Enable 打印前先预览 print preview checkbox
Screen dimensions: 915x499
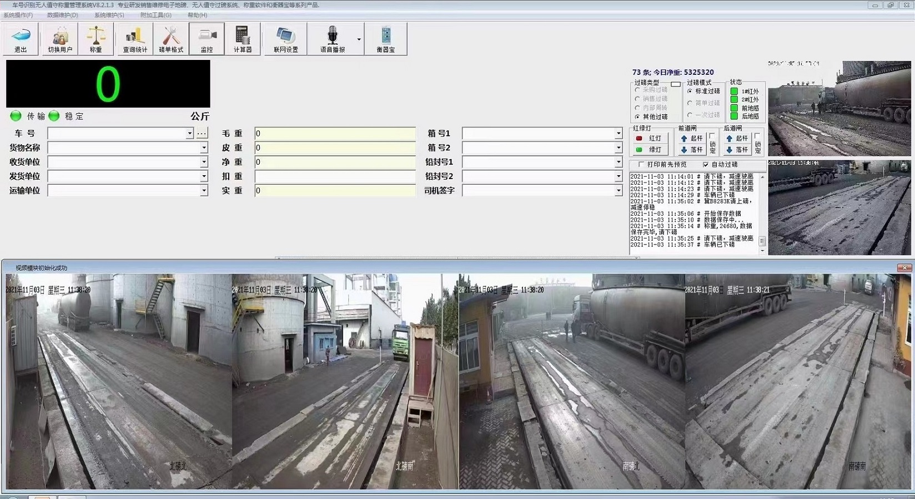pos(641,165)
